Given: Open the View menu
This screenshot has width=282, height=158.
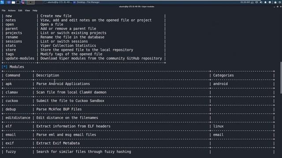Looking at the screenshot, I should tap(27, 11).
